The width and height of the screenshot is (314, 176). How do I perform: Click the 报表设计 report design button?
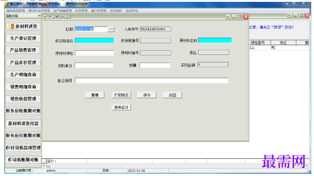(x=121, y=108)
